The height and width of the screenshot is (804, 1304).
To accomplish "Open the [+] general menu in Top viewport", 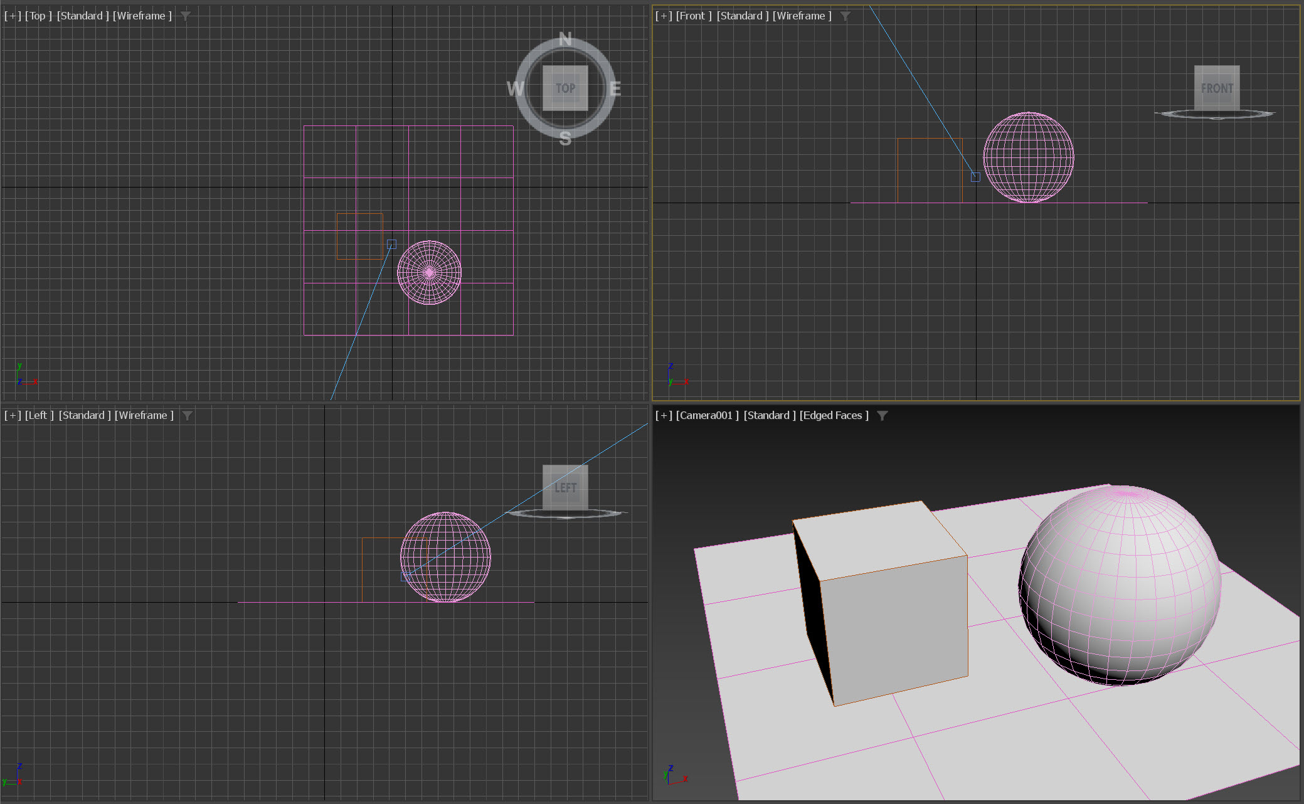I will click(x=13, y=16).
